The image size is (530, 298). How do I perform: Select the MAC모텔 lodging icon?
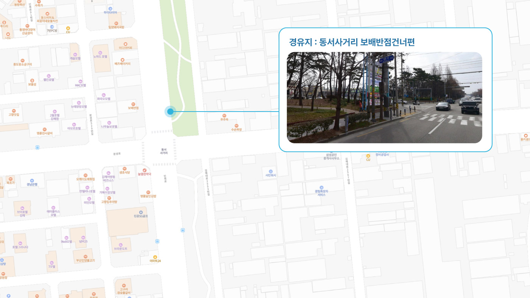(x=81, y=81)
